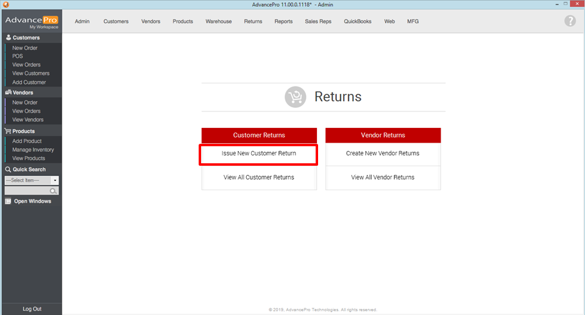Click the Returns cart icon
Viewport: 585px width, 315px height.
296,97
